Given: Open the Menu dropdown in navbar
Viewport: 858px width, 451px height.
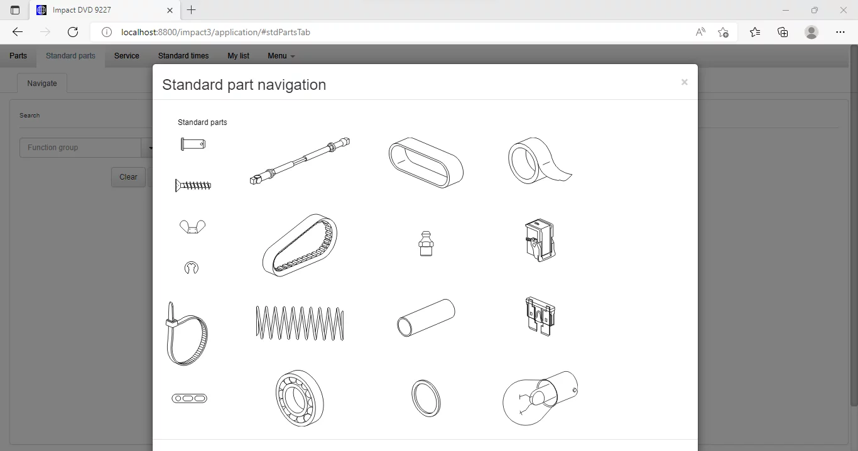Looking at the screenshot, I should pyautogui.click(x=281, y=56).
